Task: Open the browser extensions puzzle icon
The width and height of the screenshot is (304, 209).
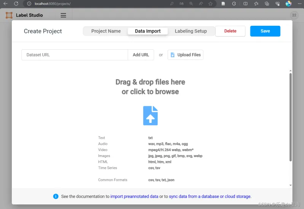Action: point(234,3)
